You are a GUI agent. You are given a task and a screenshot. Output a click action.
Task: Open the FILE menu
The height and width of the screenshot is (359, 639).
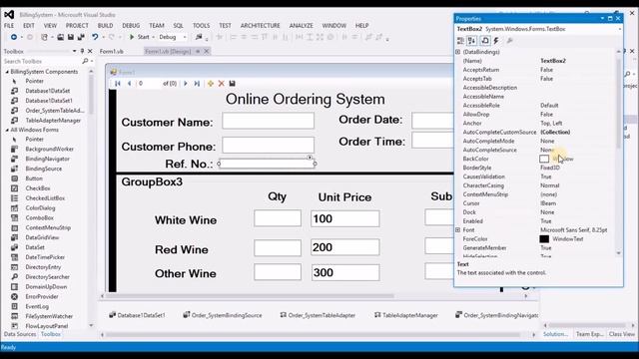pos(9,26)
